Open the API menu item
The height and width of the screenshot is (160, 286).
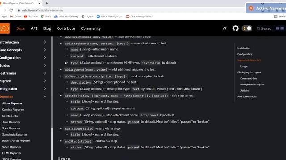pos(34,28)
